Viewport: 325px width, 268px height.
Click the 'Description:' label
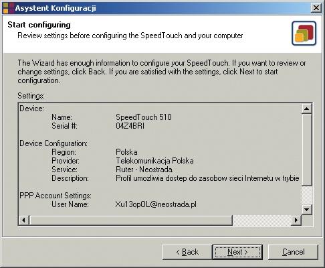coord(70,178)
